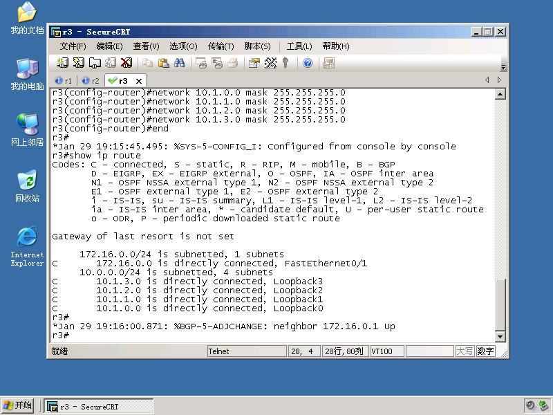The image size is (553, 415).
Task: Click the Copy toolbar icon
Action: click(147, 63)
